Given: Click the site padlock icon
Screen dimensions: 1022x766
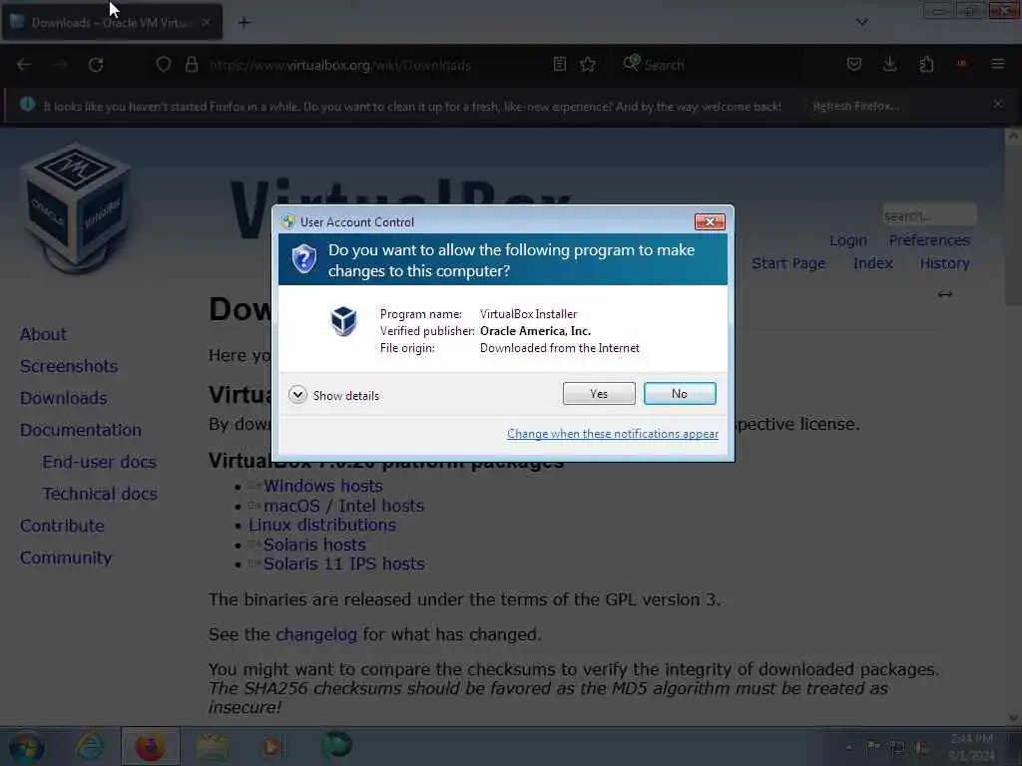Looking at the screenshot, I should [x=191, y=65].
